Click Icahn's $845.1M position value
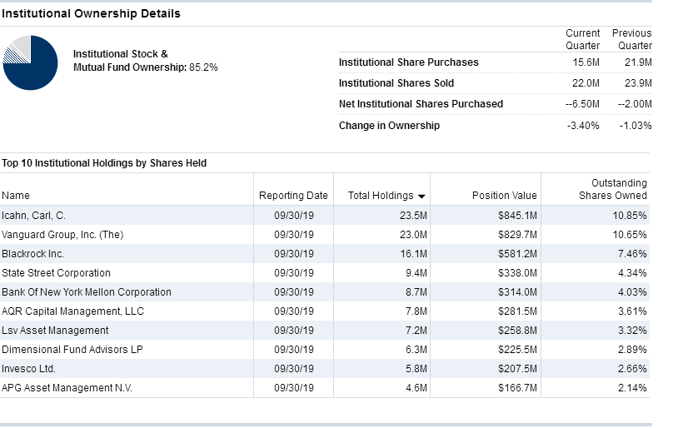The height and width of the screenshot is (428, 683). [517, 216]
